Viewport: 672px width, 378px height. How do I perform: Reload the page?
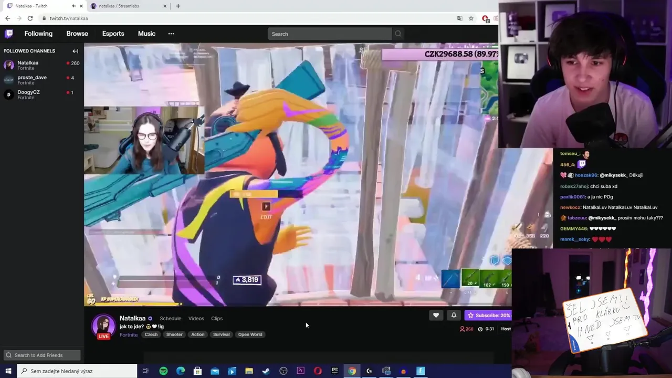(30, 18)
